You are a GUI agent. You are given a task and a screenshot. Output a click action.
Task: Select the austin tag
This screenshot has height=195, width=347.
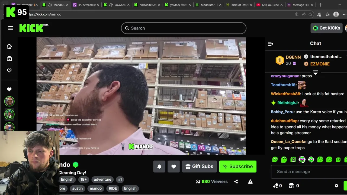click(x=77, y=188)
